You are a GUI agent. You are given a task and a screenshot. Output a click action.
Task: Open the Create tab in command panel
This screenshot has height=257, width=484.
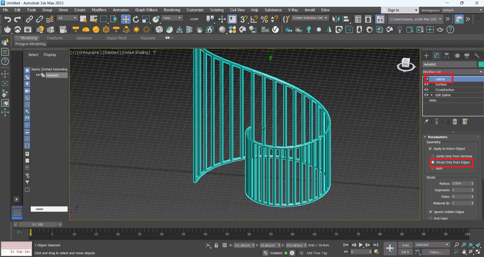[426, 56]
